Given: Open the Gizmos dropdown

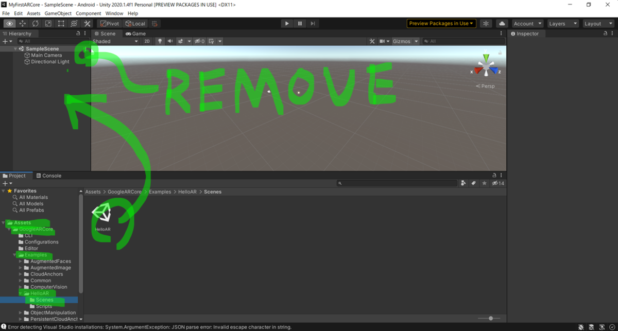Looking at the screenshot, I should click(x=405, y=41).
